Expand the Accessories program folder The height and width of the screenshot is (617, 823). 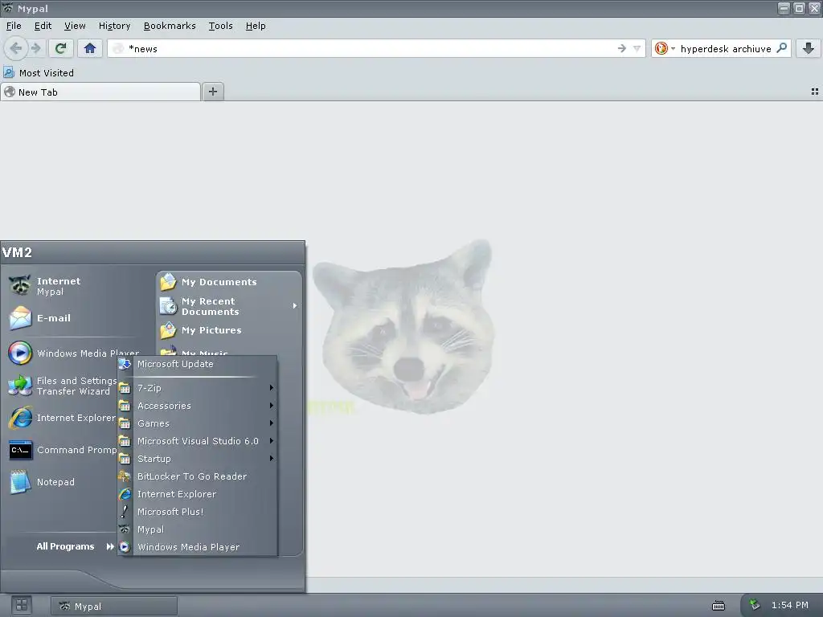[x=198, y=406]
